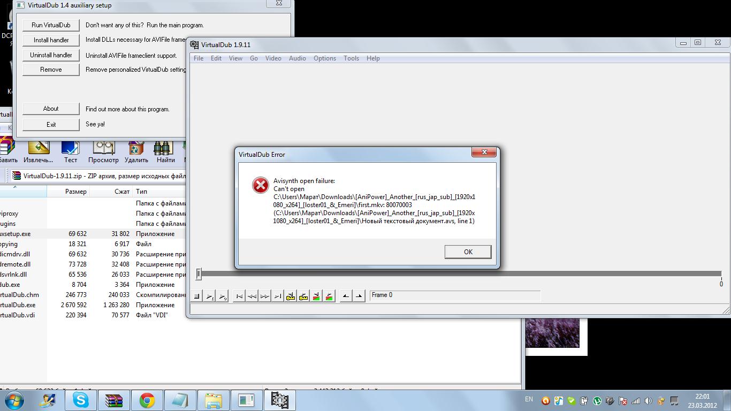Close the VirtualDub Error dialog
The image size is (731, 411).
[x=484, y=152]
